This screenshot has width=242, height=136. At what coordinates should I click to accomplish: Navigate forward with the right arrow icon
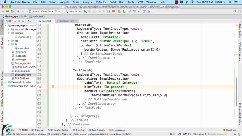tap(23, 11)
